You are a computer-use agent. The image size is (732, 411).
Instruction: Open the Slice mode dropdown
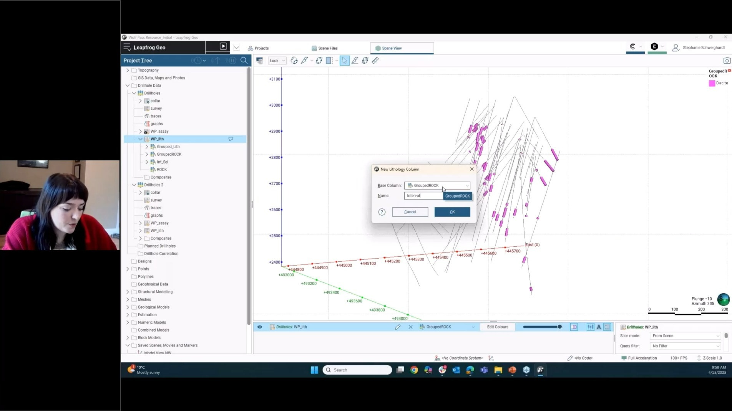coord(685,336)
